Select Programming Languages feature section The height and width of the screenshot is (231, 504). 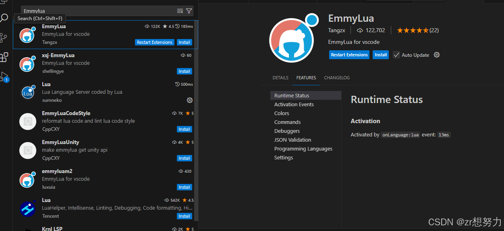(306, 148)
